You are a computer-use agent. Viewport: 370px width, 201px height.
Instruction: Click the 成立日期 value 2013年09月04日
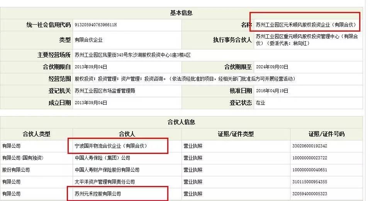pos(91,103)
